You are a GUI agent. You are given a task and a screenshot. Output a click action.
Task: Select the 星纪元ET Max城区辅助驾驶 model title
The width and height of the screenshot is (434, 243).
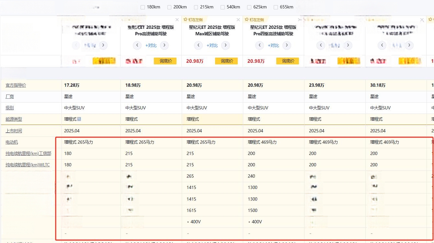pos(212,30)
